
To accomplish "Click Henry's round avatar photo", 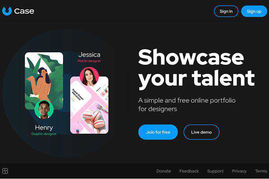I will click(x=44, y=110).
